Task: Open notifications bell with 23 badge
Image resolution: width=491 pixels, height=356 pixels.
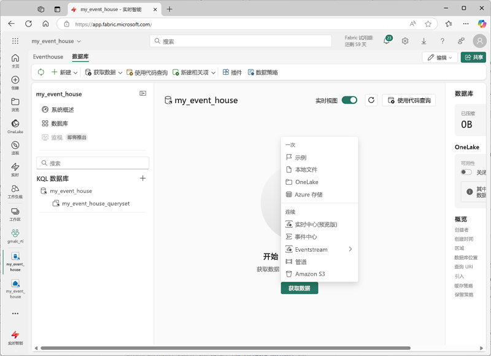Action: coord(387,41)
